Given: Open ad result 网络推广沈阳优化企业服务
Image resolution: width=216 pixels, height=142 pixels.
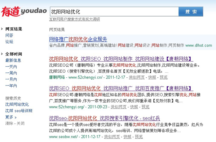Looking at the screenshot, I should (78, 39).
